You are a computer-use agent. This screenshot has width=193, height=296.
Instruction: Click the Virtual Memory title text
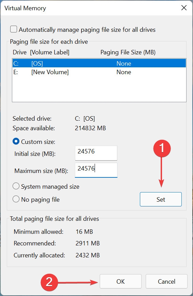tap(25, 8)
